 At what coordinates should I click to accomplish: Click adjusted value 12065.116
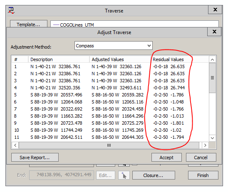[x=133, y=102]
